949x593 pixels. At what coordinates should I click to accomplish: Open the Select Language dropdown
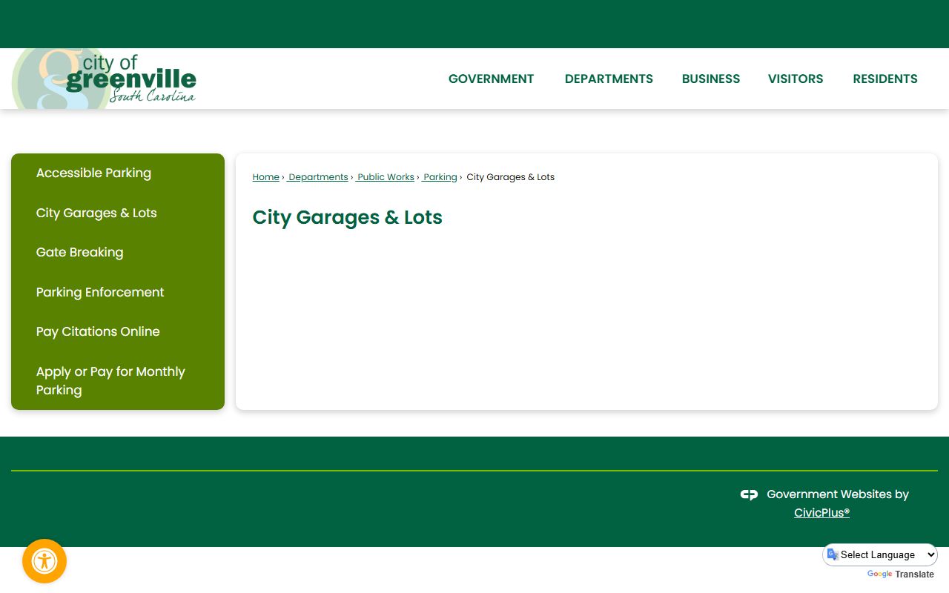[880, 554]
